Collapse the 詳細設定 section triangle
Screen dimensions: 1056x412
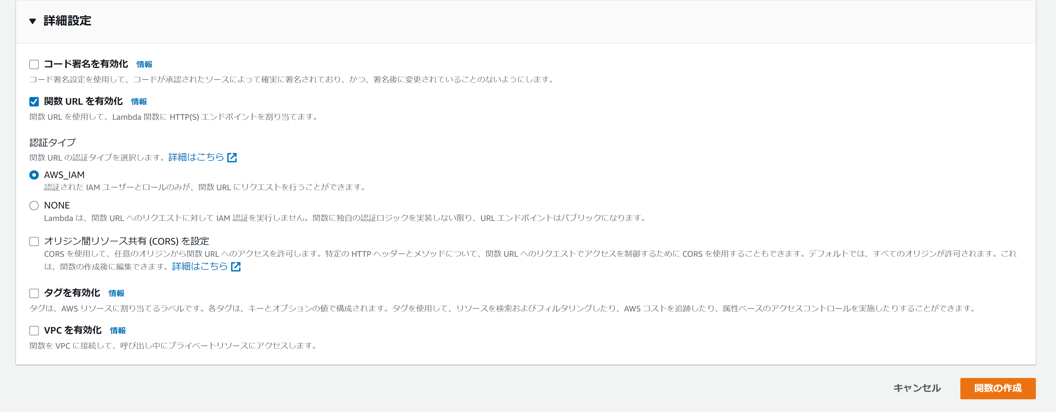[x=33, y=21]
